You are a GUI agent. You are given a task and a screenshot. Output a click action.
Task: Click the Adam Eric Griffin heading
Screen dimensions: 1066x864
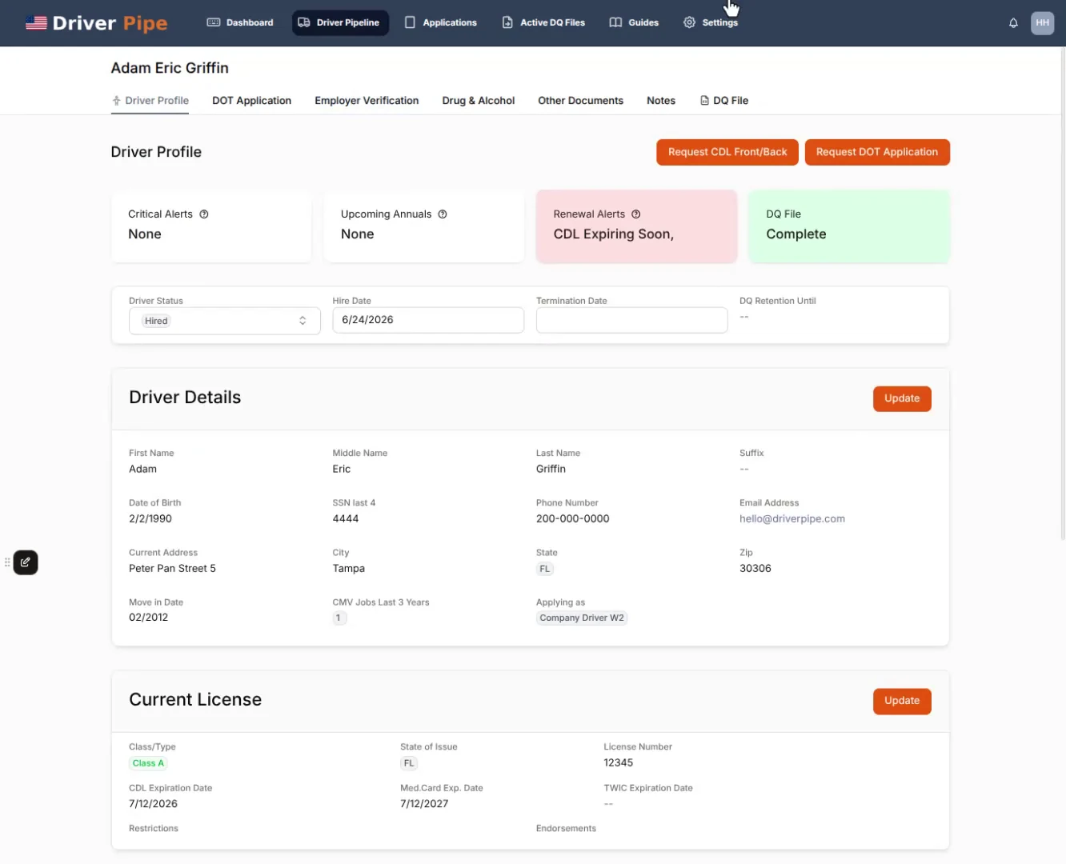170,68
